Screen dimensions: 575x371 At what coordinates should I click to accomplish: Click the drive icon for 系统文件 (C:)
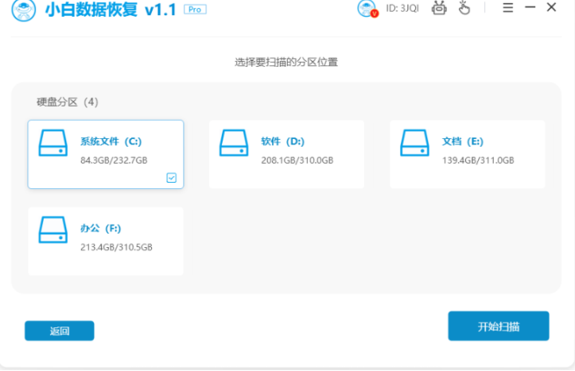(x=53, y=143)
